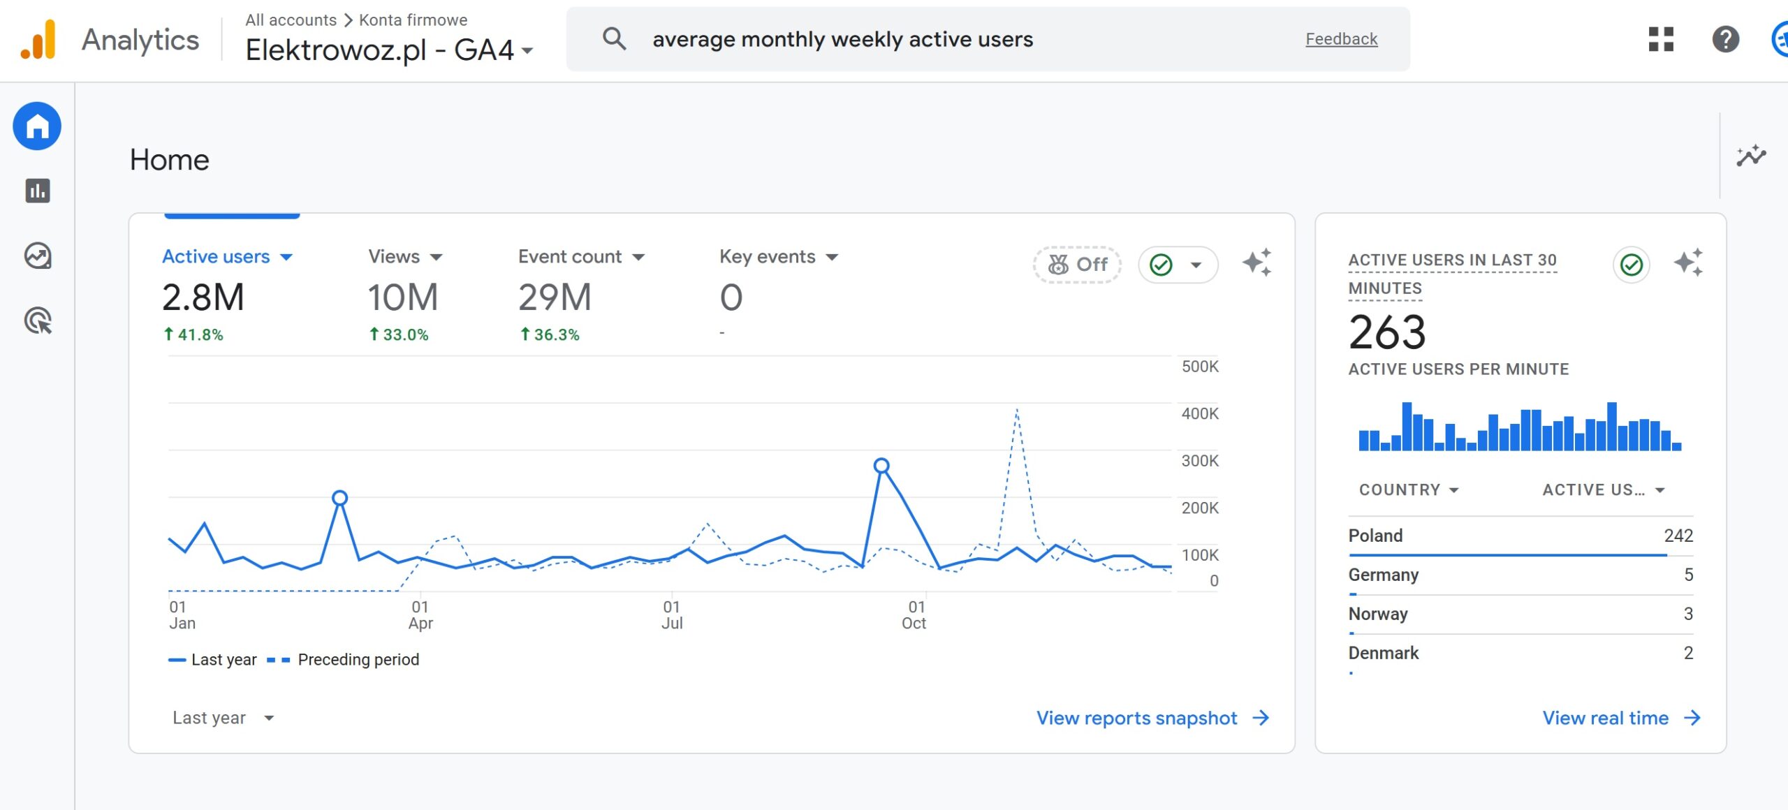Viewport: 1788px width, 810px height.
Task: Open View reports snapshot link
Action: (x=1136, y=718)
